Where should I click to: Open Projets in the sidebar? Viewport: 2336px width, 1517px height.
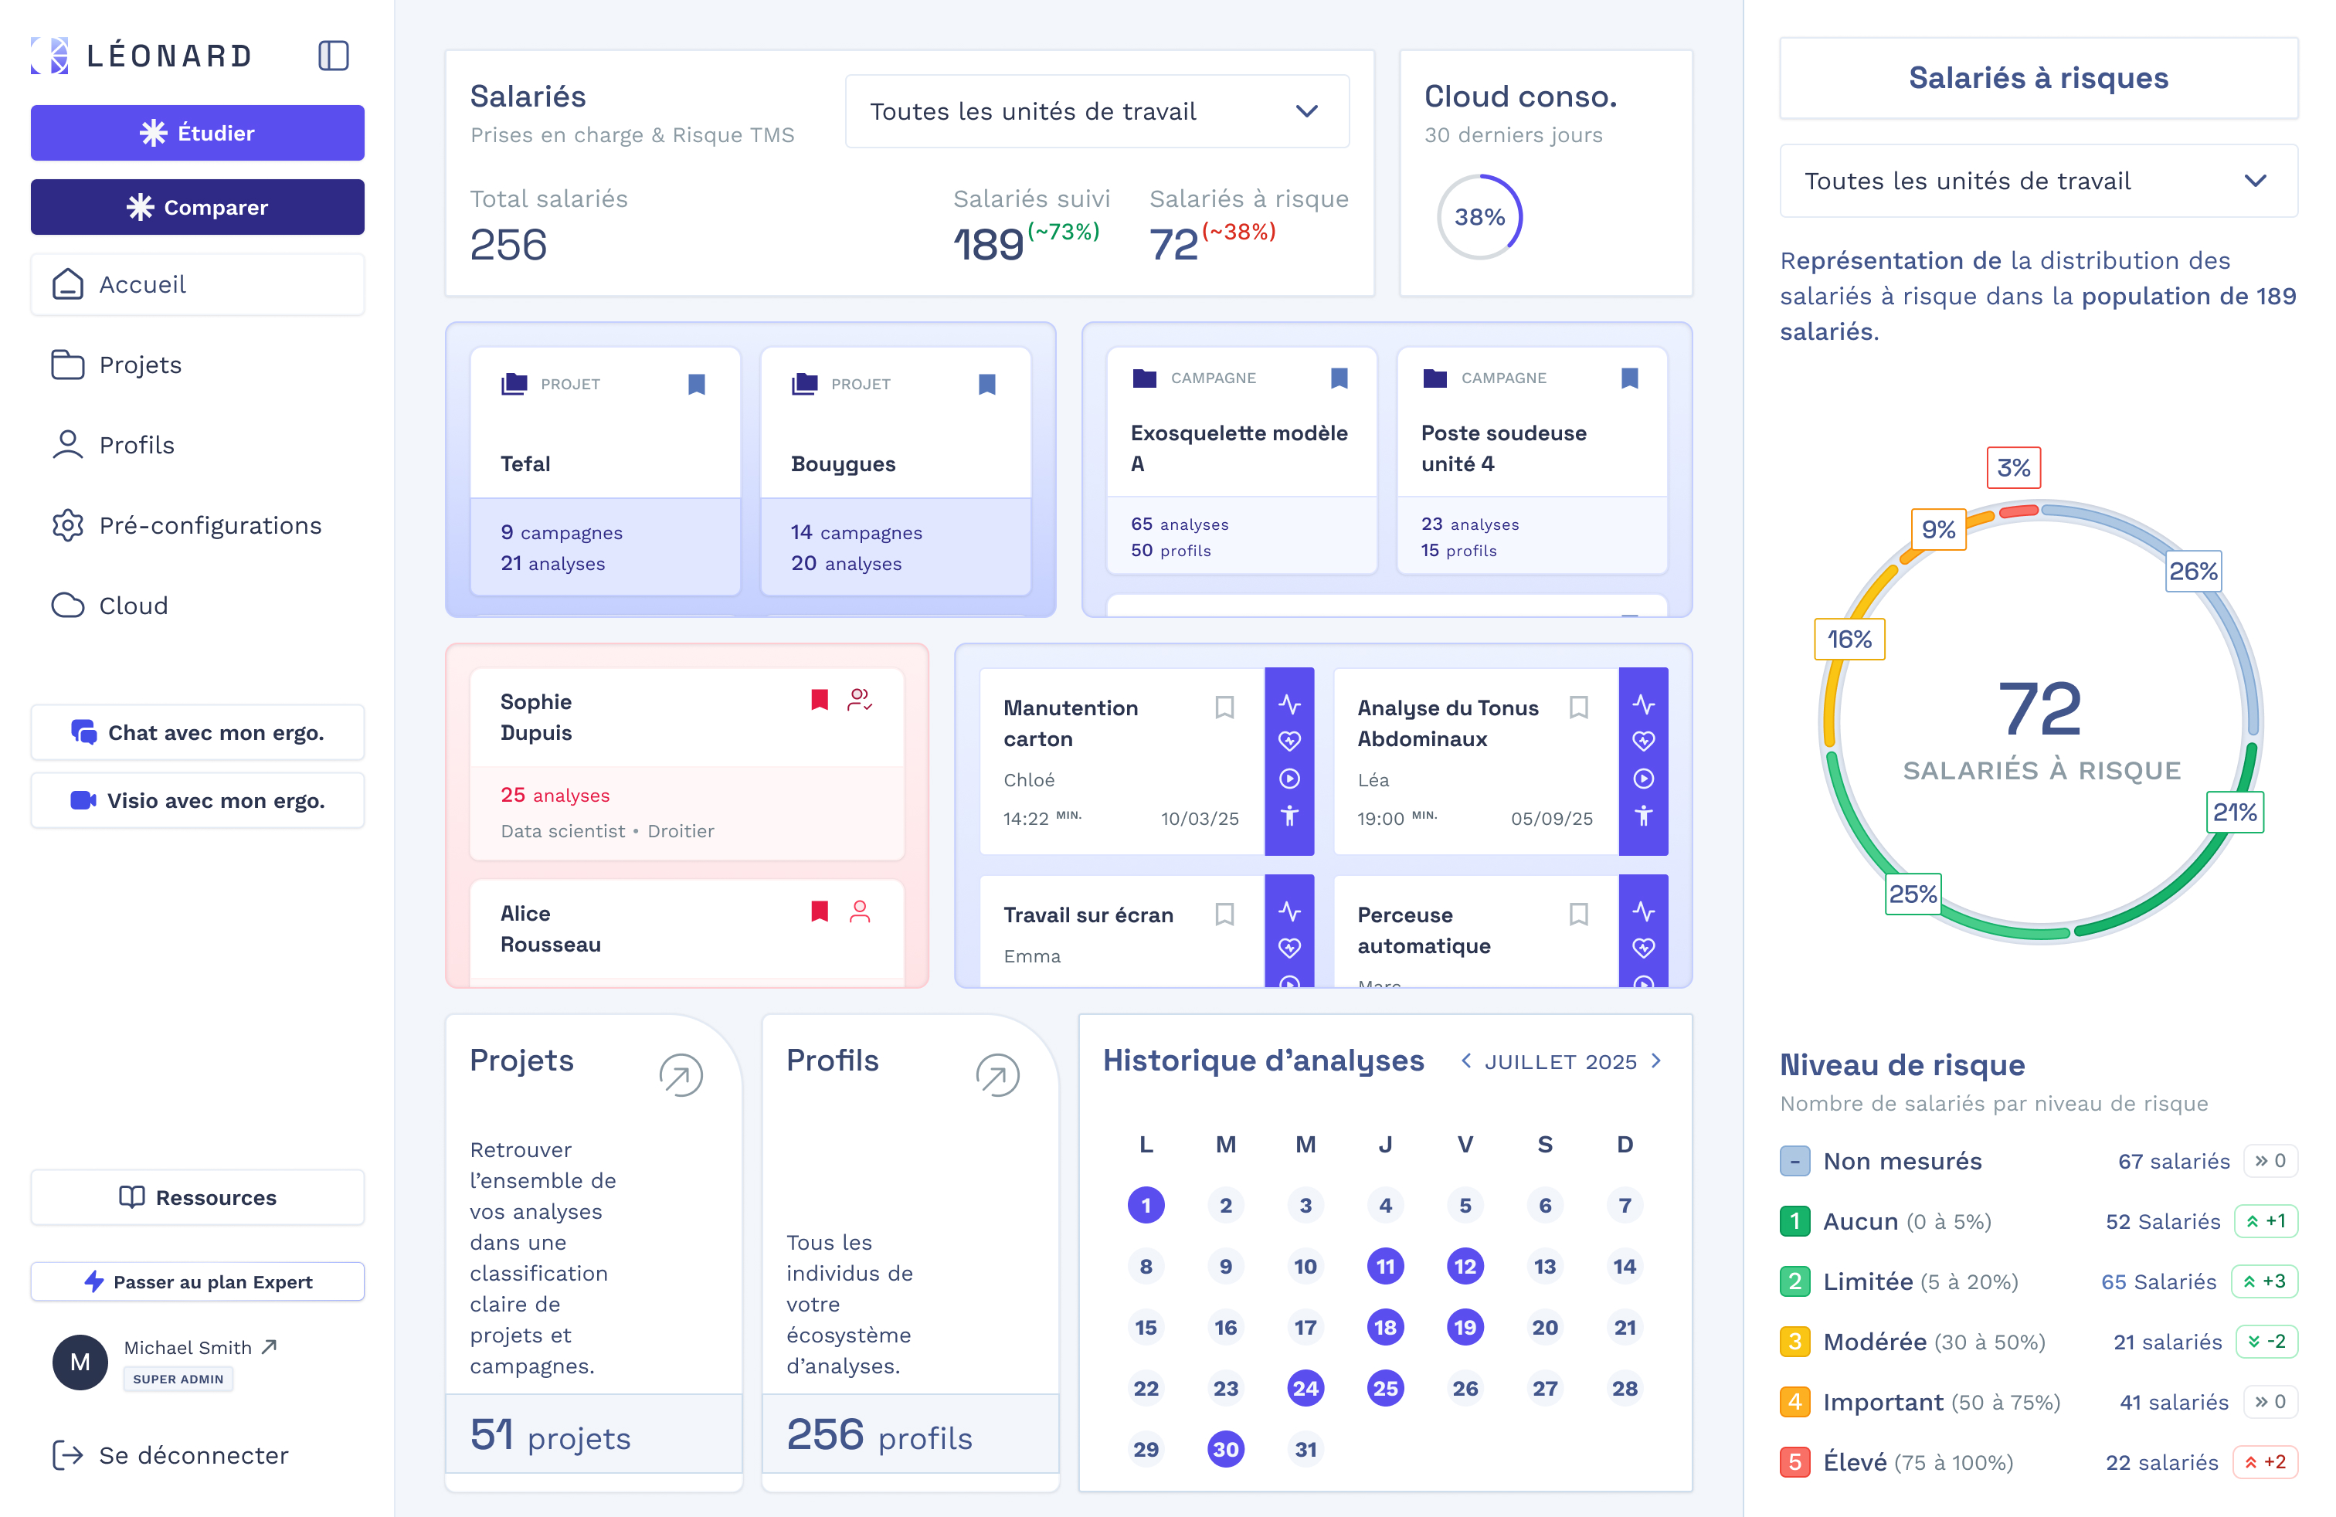[197, 365]
